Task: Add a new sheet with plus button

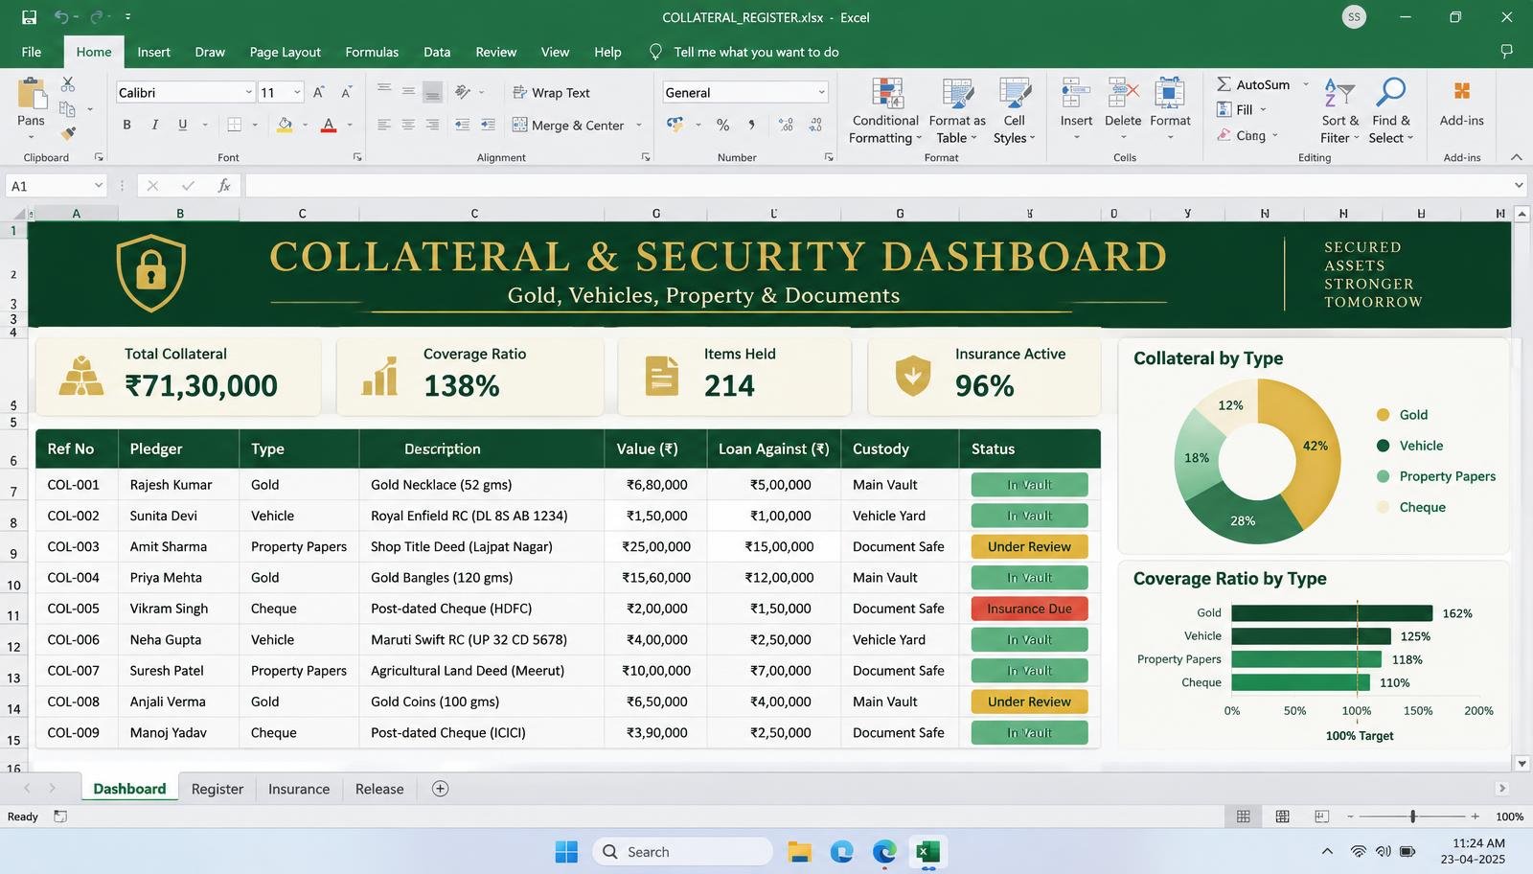Action: point(440,789)
